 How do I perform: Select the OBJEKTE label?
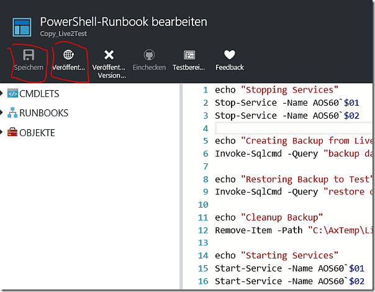pyautogui.click(x=37, y=132)
